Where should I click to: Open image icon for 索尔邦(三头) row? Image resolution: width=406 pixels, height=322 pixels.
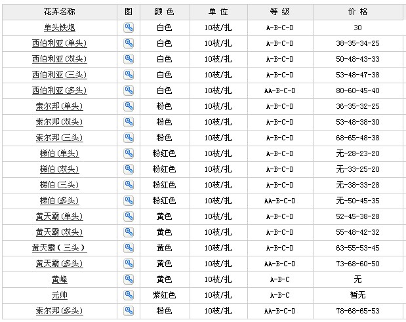[x=129, y=138]
